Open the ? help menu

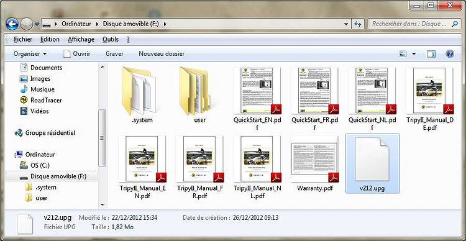[x=128, y=39]
